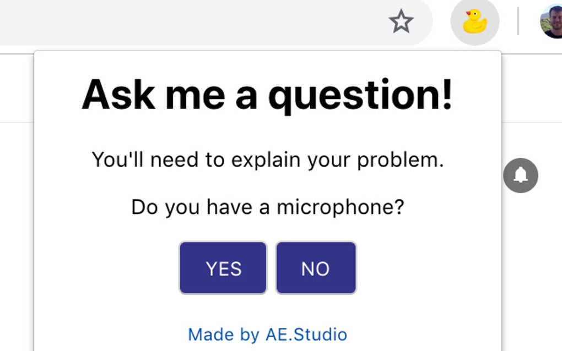Open the Made by AE.Studio link
Image resolution: width=562 pixels, height=351 pixels.
pyautogui.click(x=267, y=334)
